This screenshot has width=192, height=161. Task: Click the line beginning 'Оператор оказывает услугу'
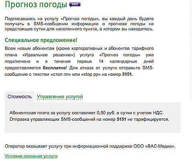(90, 146)
